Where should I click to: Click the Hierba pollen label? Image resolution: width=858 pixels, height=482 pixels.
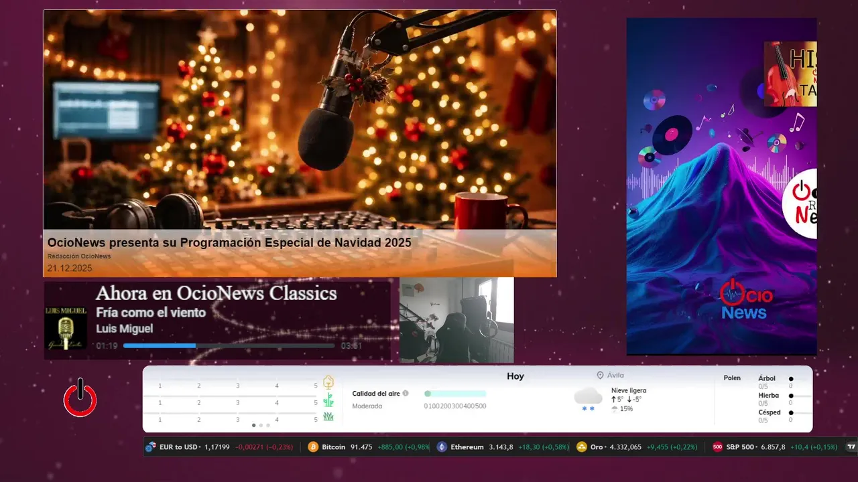point(769,396)
